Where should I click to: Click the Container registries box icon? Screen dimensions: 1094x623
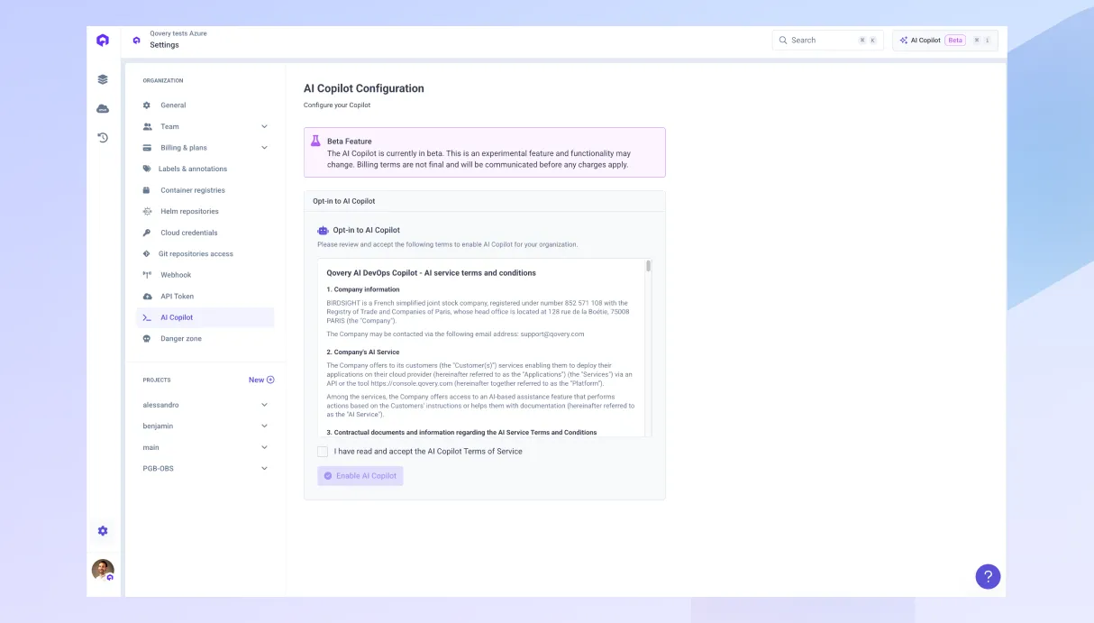coord(147,190)
